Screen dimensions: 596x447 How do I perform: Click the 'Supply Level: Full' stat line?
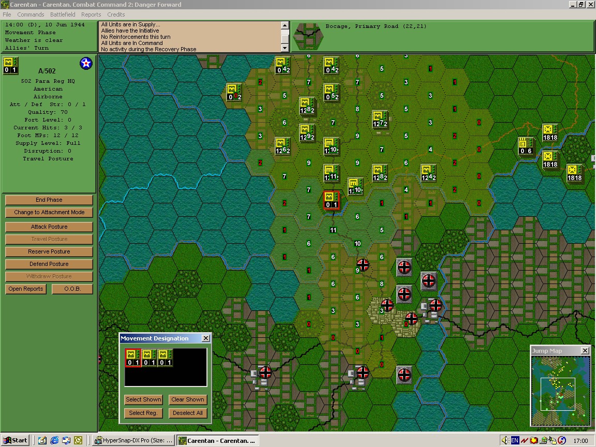coord(48,143)
